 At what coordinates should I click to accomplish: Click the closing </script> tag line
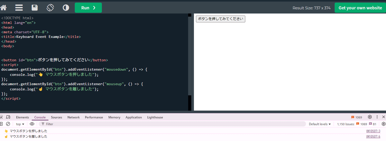11,99
